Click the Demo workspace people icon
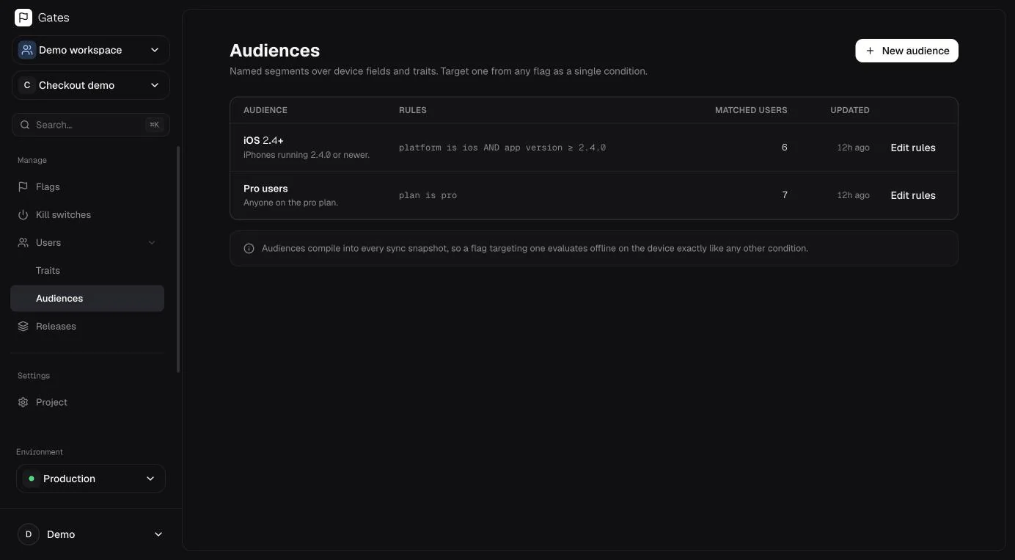The height and width of the screenshot is (560, 1015). pos(27,50)
